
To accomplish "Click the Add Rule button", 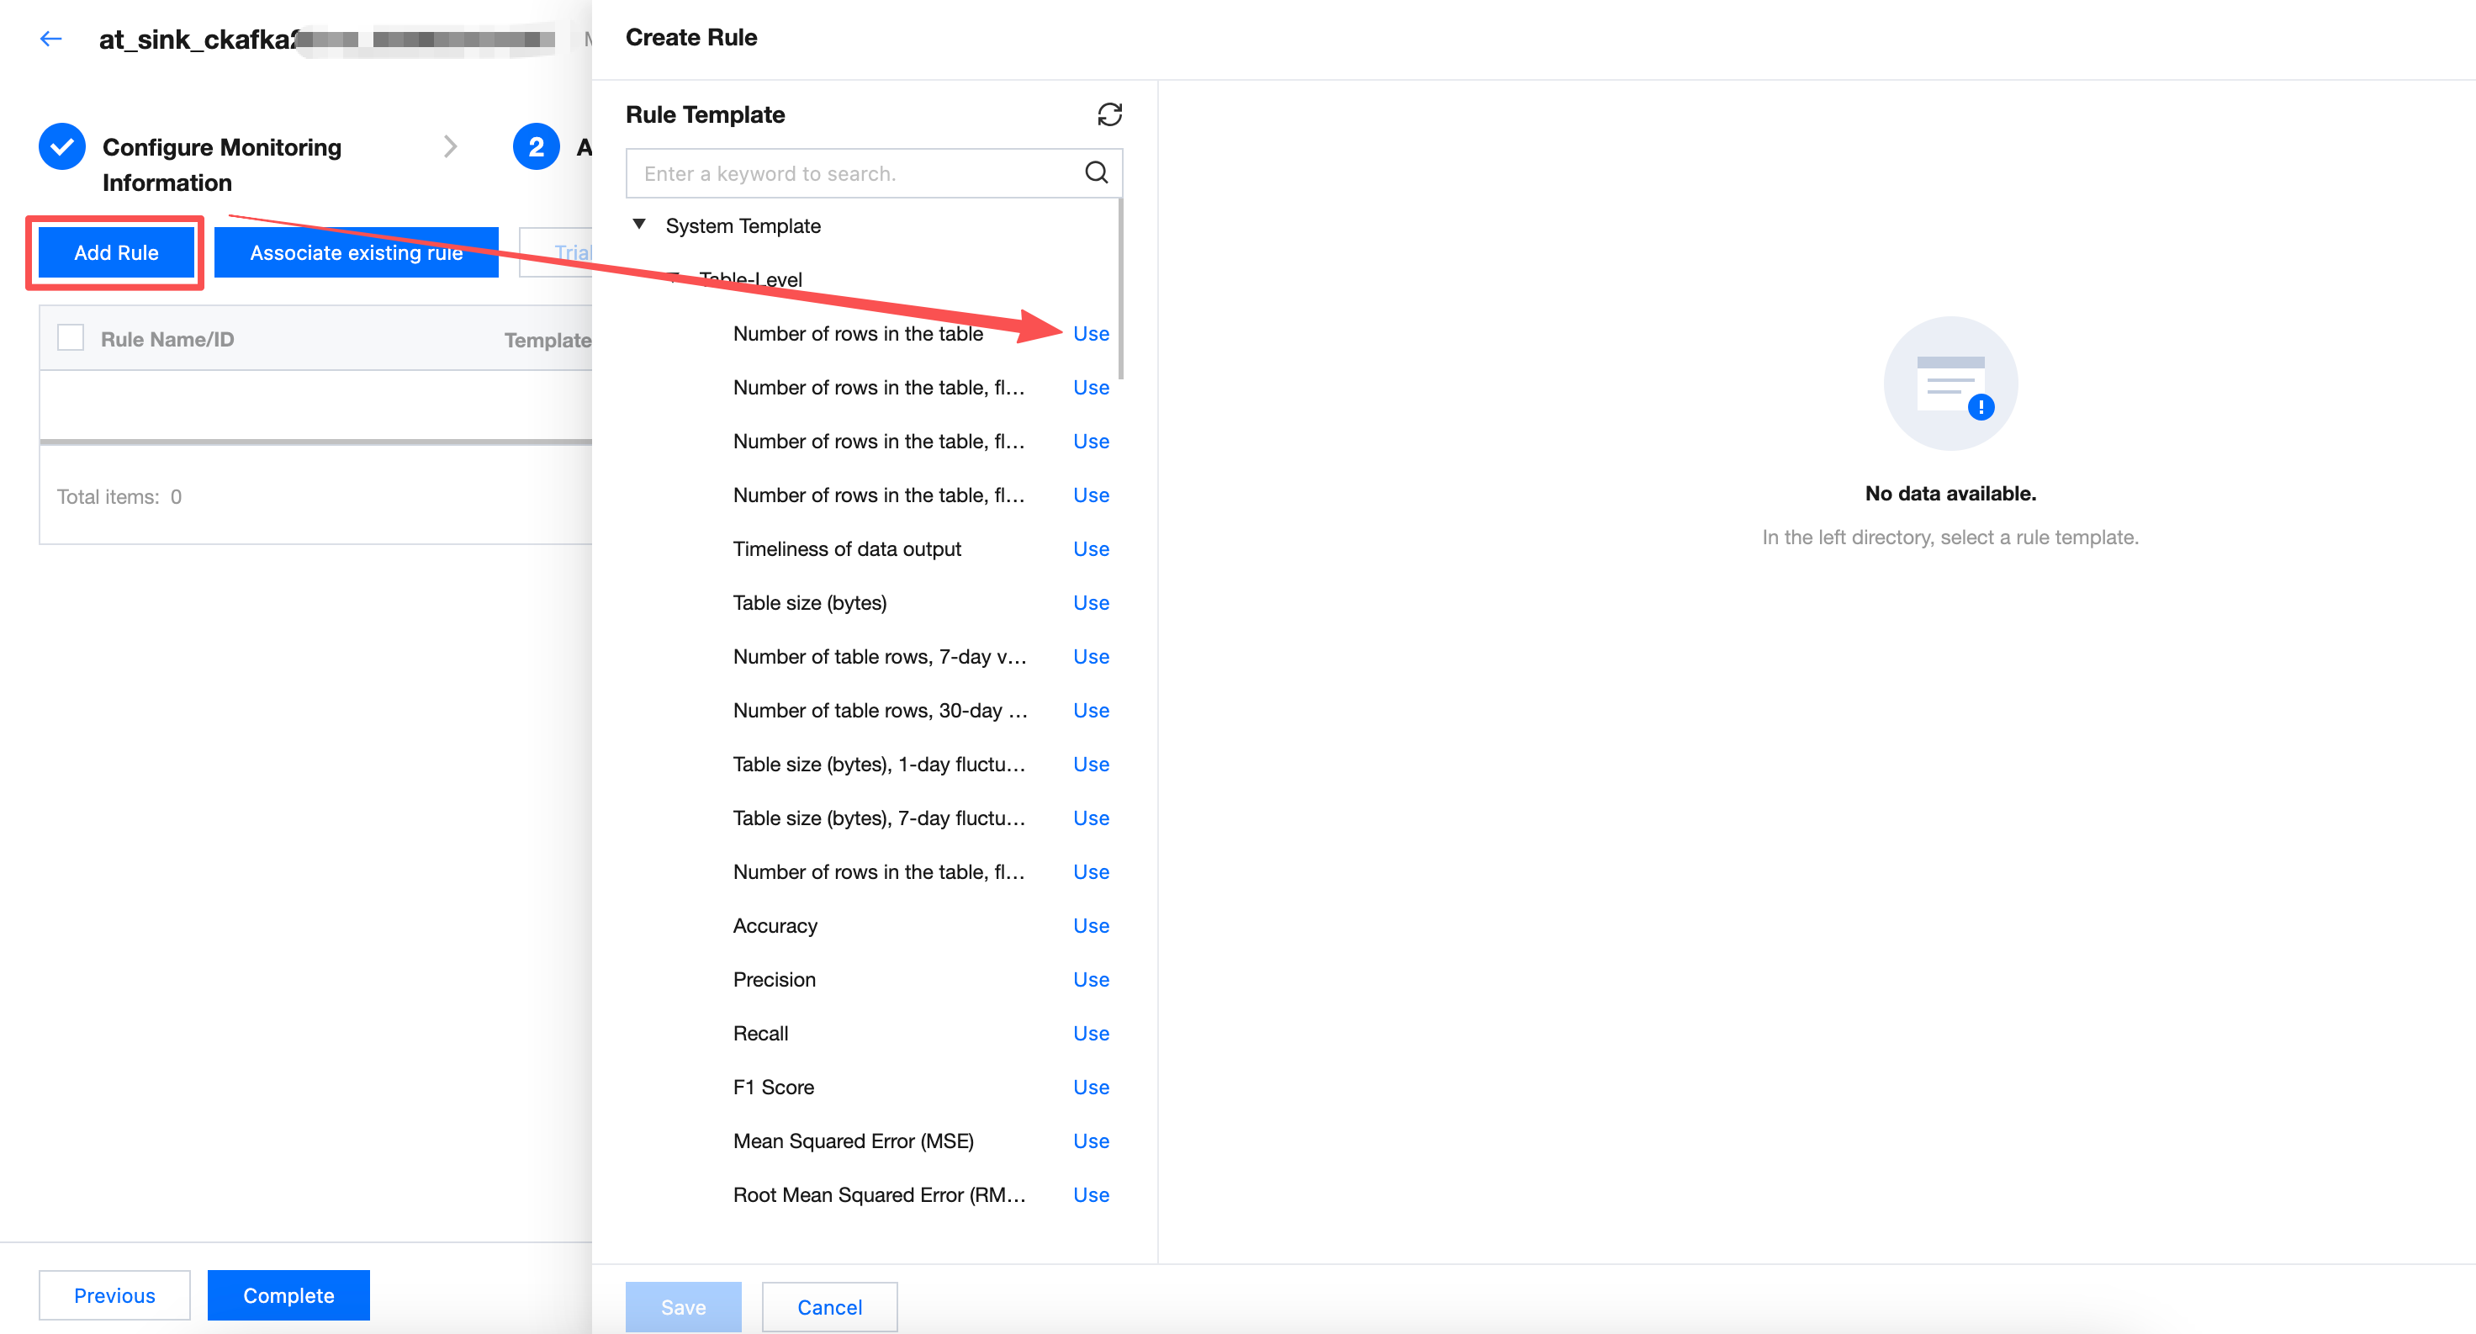I will click(116, 253).
